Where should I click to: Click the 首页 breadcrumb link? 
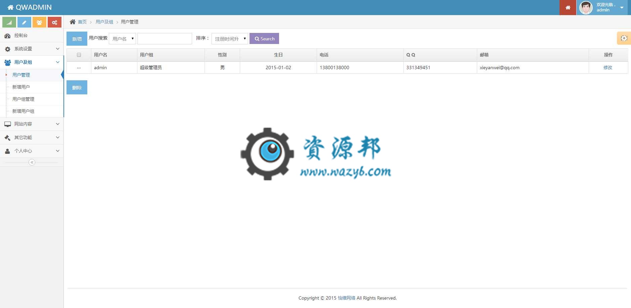[82, 22]
